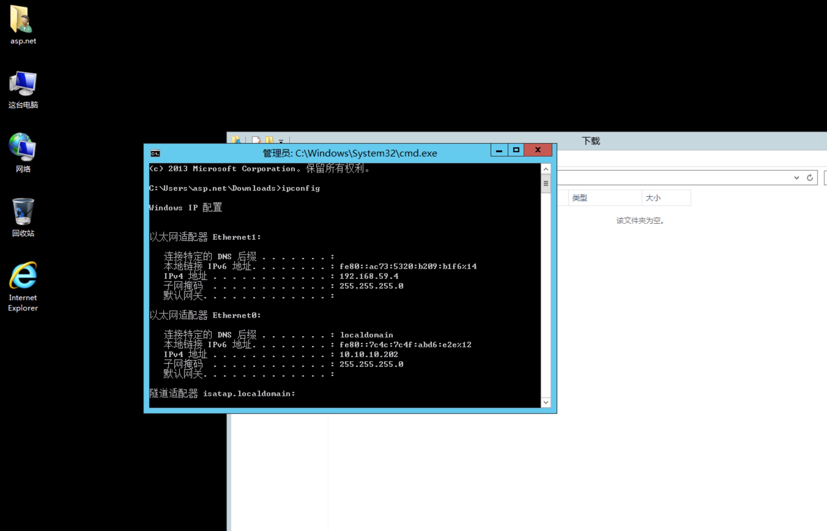Click the Explorer window folder icon
This screenshot has width=827, height=531.
(x=236, y=140)
